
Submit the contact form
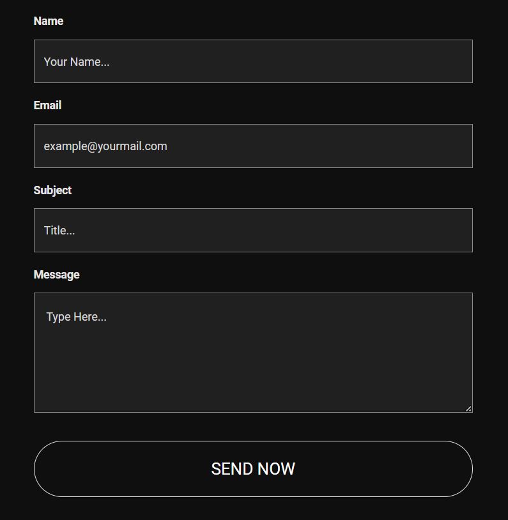tap(253, 469)
